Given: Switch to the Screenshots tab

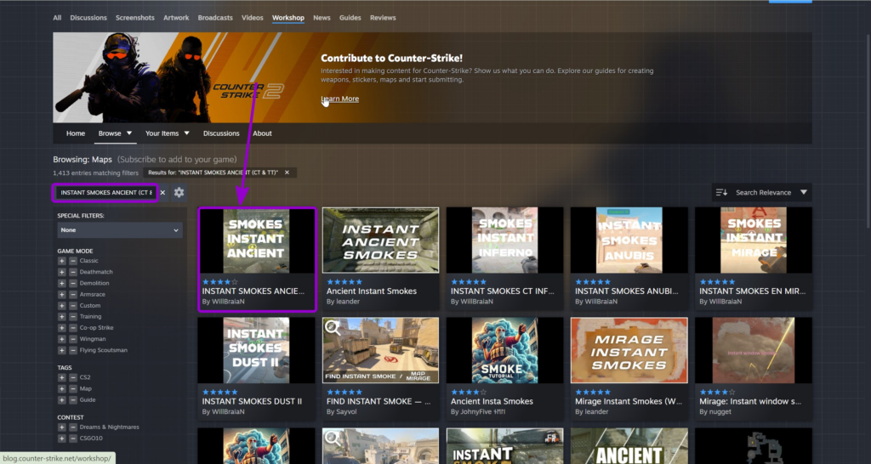Looking at the screenshot, I should [135, 18].
